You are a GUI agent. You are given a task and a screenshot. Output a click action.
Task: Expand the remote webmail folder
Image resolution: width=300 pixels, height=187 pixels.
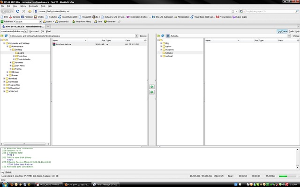(161, 56)
